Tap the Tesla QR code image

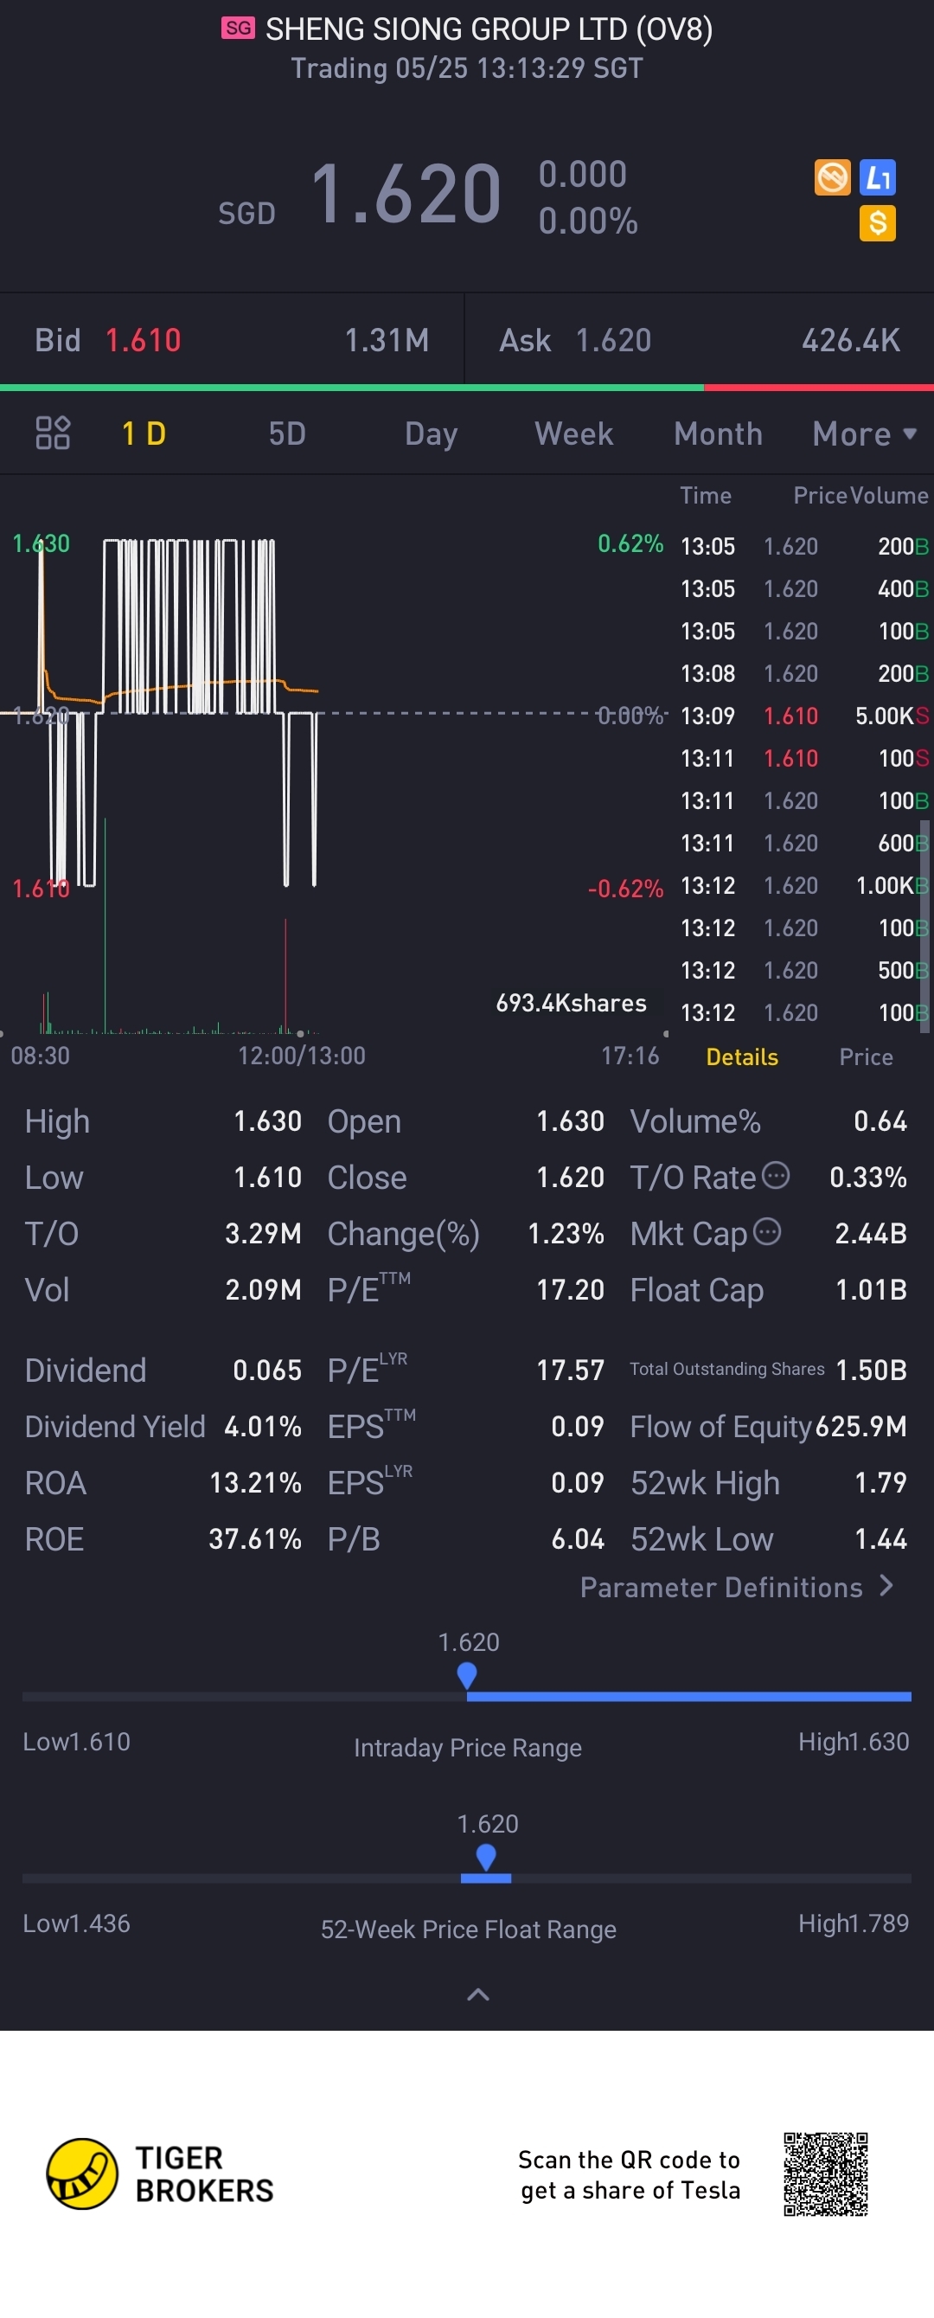(x=825, y=2174)
